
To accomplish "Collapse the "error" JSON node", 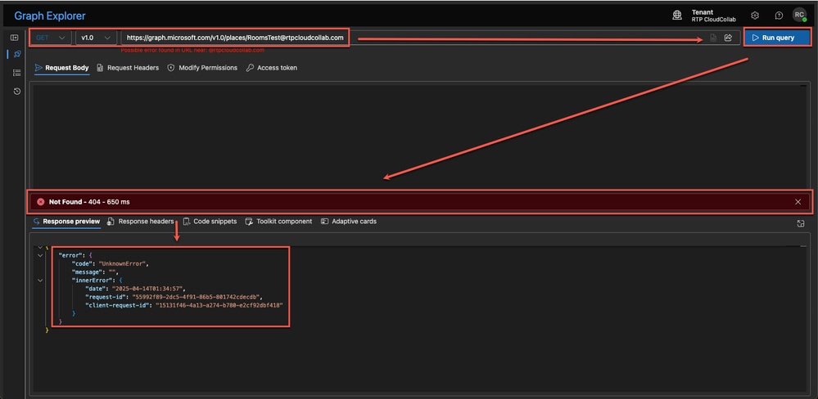I will (x=40, y=255).
